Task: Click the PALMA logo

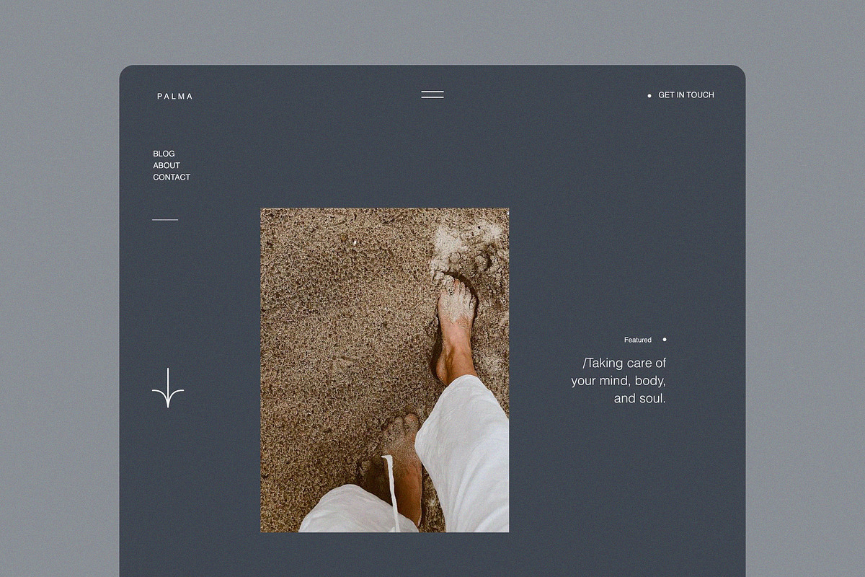Action: click(175, 96)
